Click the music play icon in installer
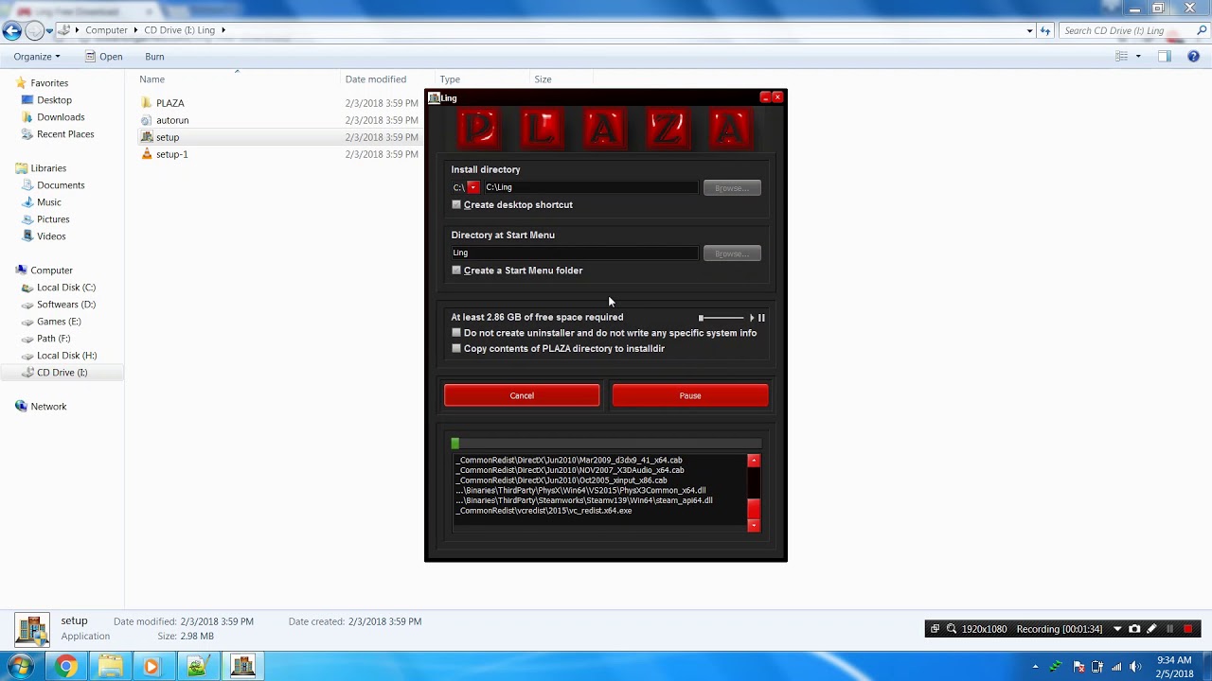 752,318
